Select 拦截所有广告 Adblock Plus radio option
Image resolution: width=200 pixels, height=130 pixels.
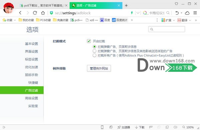tap(94, 55)
